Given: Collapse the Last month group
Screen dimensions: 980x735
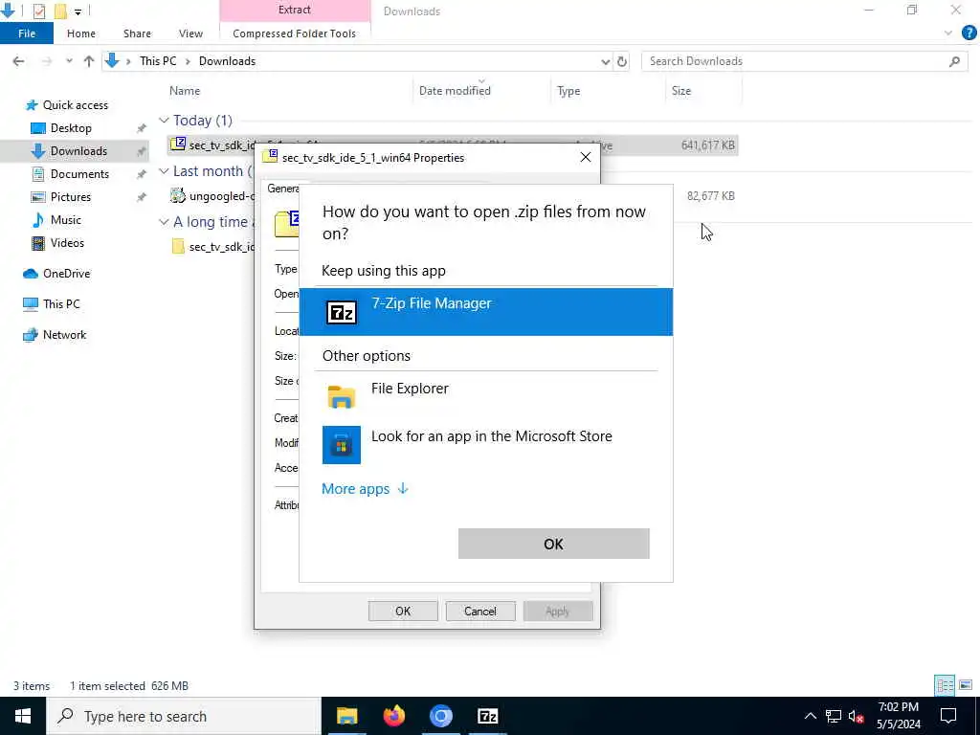Looking at the screenshot, I should click(x=164, y=170).
